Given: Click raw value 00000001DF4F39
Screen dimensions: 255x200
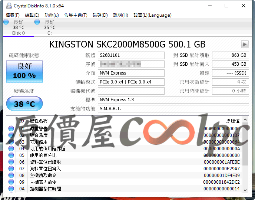Looking at the screenshot, I should tap(222, 176).
